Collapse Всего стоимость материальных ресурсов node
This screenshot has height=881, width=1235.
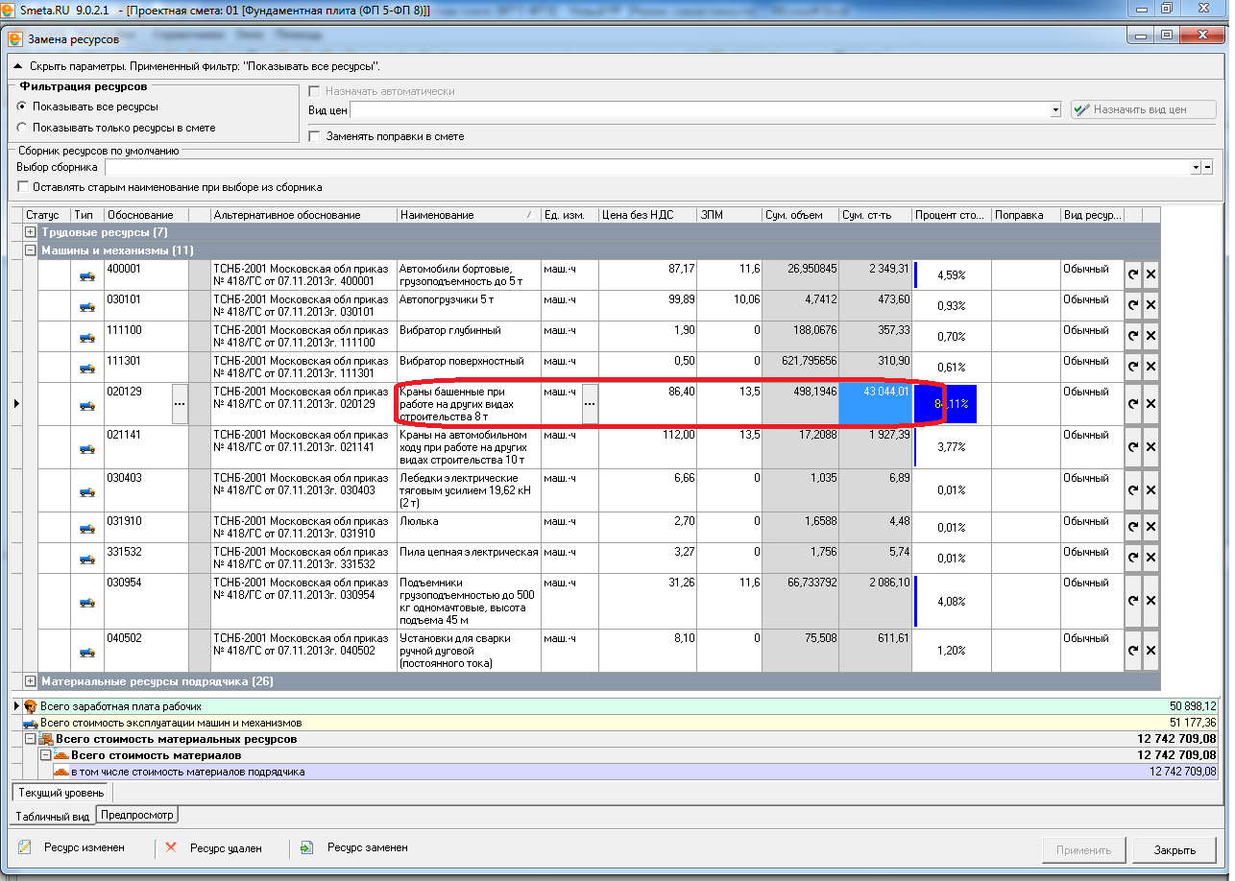31,740
